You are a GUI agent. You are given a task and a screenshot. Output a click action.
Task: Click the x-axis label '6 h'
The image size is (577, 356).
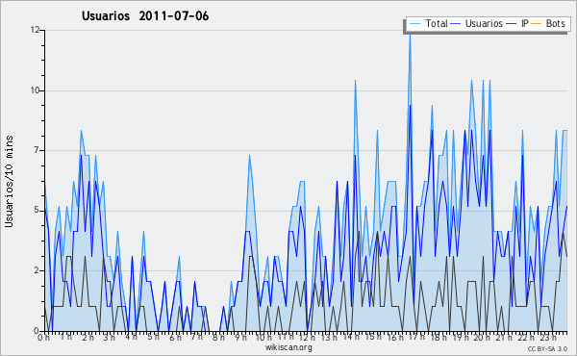(175, 337)
